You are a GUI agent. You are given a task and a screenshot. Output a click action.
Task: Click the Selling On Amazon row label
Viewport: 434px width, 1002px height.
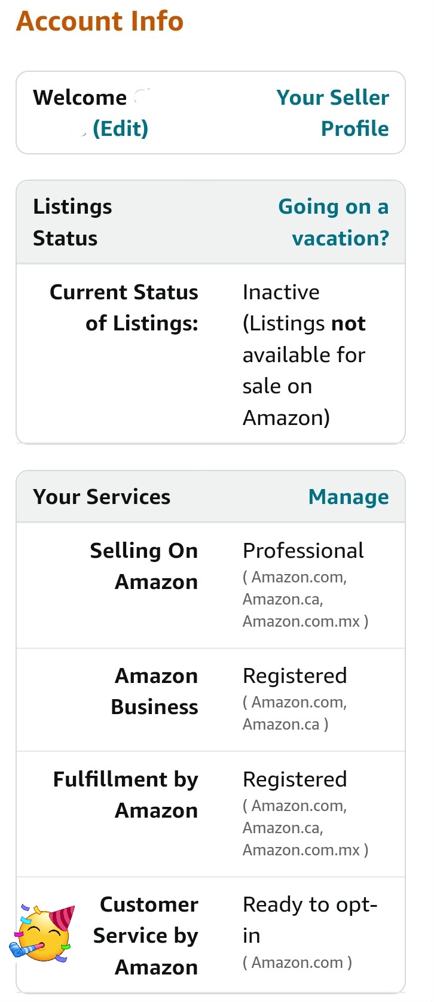143,566
